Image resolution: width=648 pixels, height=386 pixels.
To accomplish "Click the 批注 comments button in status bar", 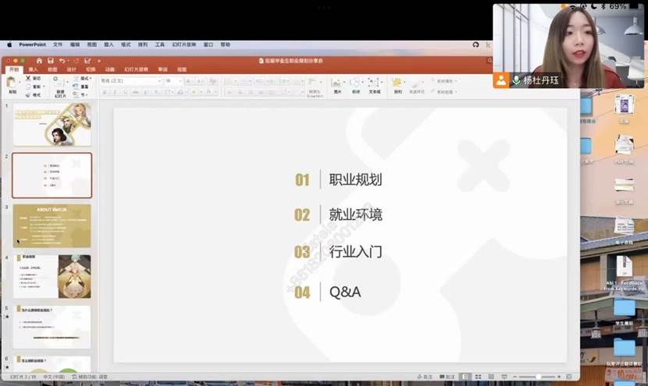I will pyautogui.click(x=450, y=377).
